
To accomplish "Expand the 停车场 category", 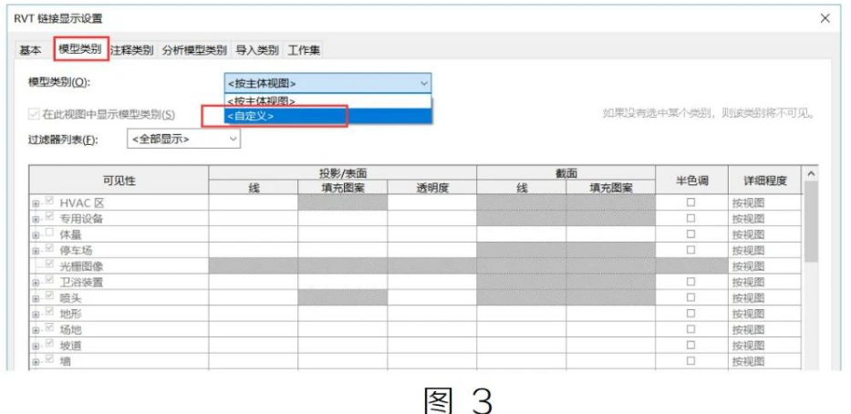I will pos(36,251).
